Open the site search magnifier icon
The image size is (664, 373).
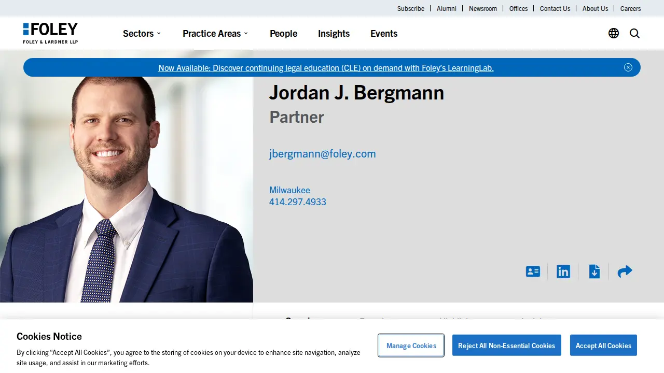pyautogui.click(x=634, y=33)
